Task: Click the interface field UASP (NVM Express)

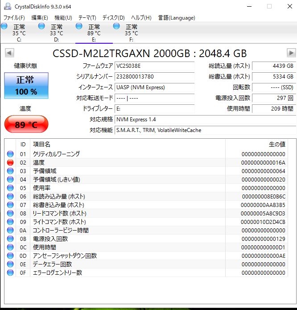Action: click(x=155, y=87)
